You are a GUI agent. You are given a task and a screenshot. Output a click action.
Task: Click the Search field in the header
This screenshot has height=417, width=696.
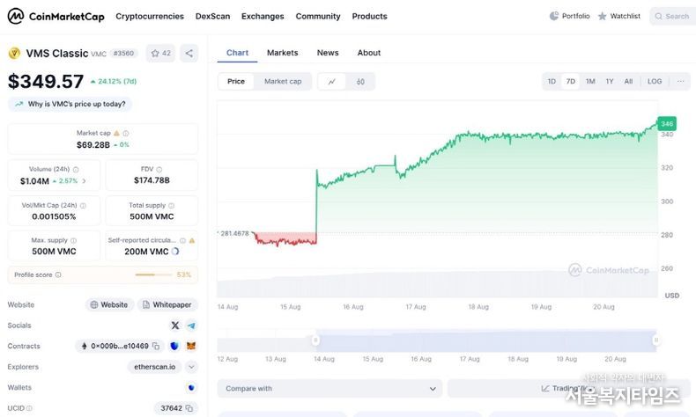671,16
